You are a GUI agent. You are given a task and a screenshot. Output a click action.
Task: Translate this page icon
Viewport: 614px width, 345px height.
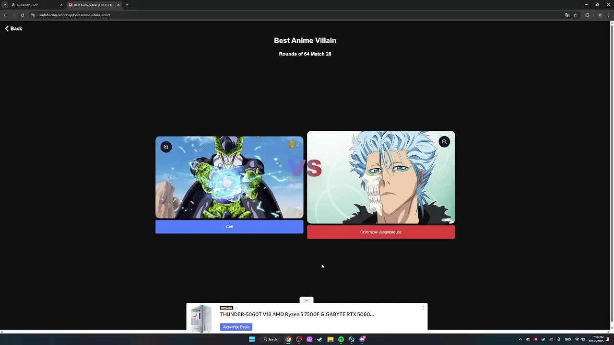(567, 15)
